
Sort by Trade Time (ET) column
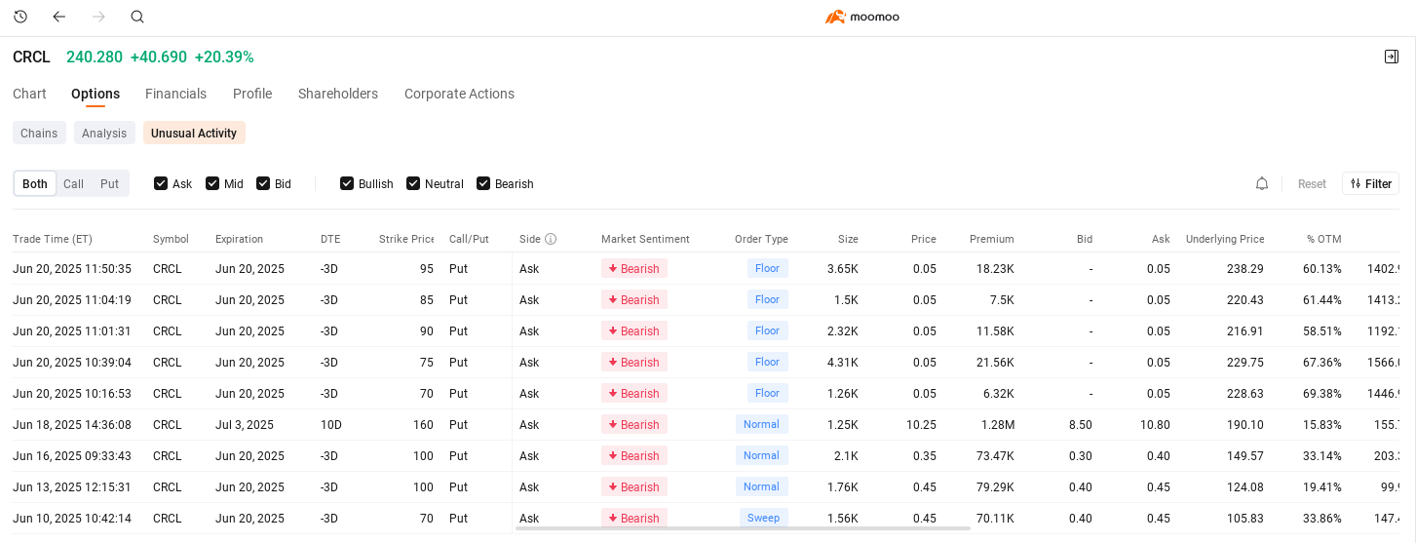[x=53, y=239]
